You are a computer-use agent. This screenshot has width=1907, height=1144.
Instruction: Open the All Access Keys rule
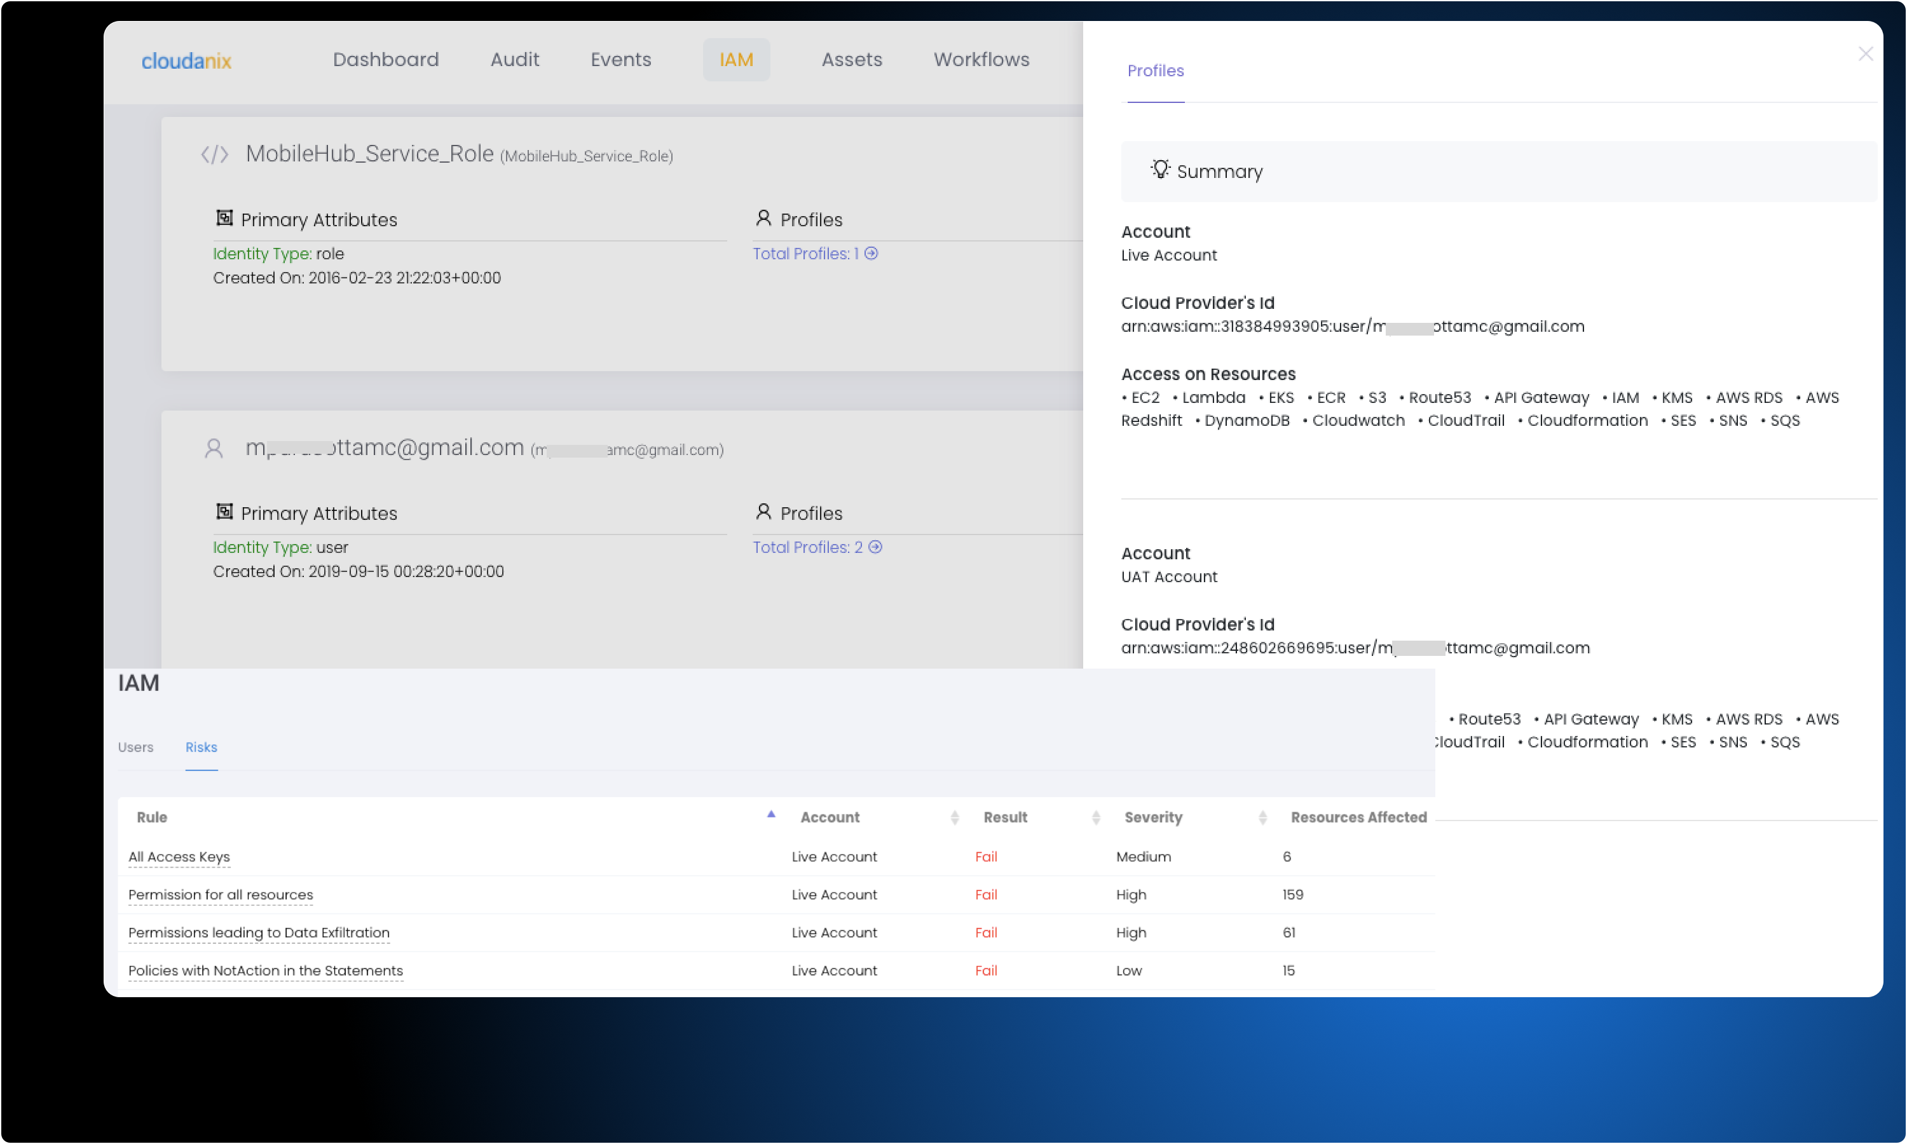pos(179,857)
